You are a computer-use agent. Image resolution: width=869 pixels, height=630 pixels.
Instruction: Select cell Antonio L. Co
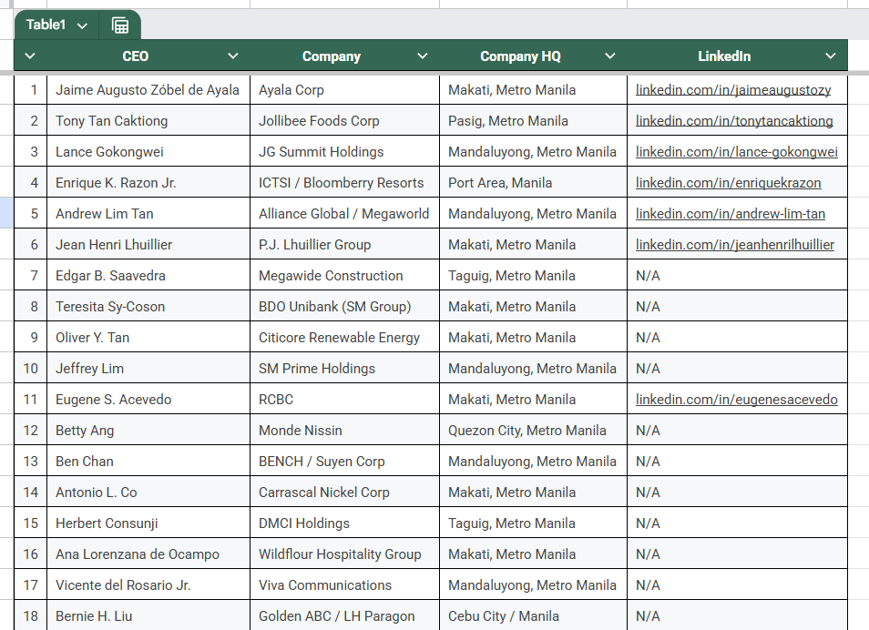(148, 493)
